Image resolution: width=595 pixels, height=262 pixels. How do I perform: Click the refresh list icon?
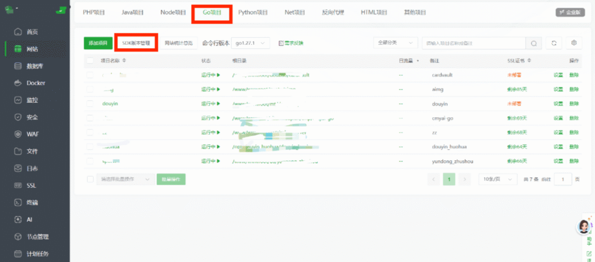(554, 43)
